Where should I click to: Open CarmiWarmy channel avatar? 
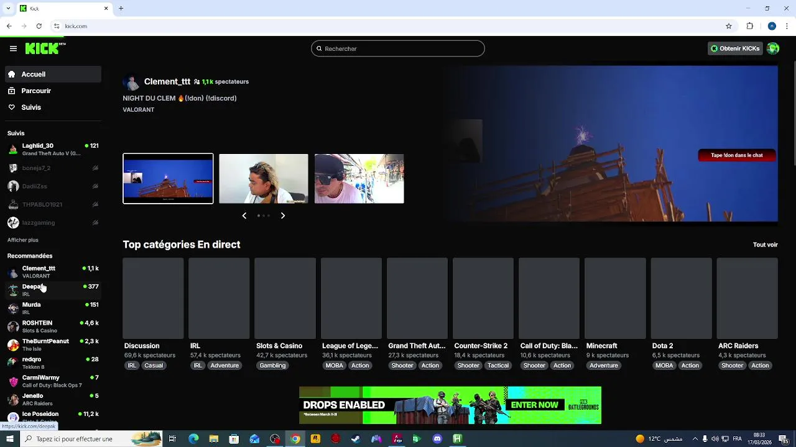[x=13, y=381]
